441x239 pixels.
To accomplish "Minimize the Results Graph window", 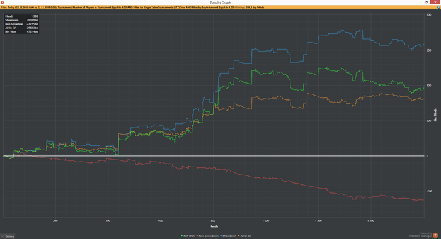I will click(421, 3).
